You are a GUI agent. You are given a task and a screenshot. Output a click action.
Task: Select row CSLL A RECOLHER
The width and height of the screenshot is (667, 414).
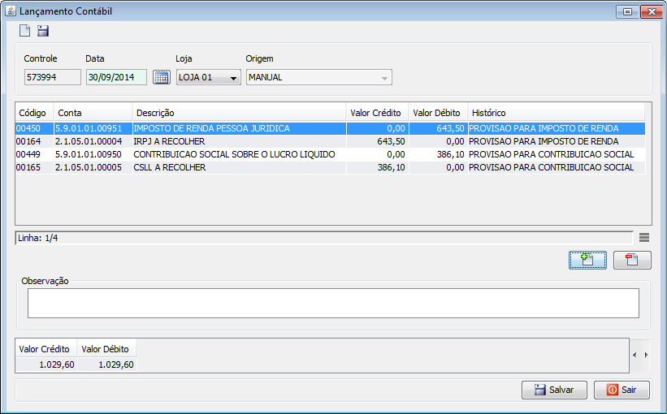click(330, 167)
